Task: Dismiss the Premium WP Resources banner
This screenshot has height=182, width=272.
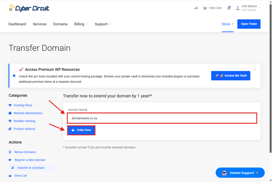Action: click(255, 69)
